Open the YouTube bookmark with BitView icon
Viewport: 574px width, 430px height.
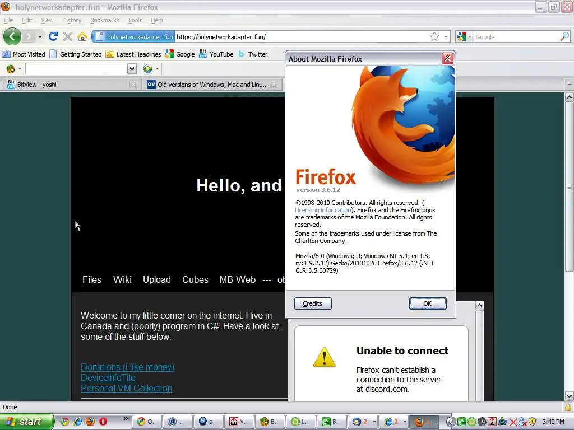click(x=216, y=54)
